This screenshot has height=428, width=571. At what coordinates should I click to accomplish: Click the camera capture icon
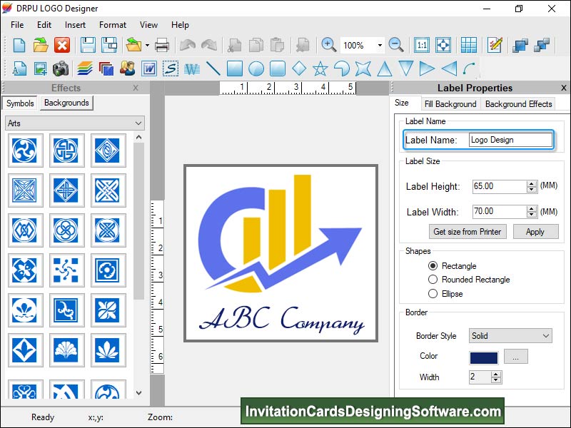(61, 69)
